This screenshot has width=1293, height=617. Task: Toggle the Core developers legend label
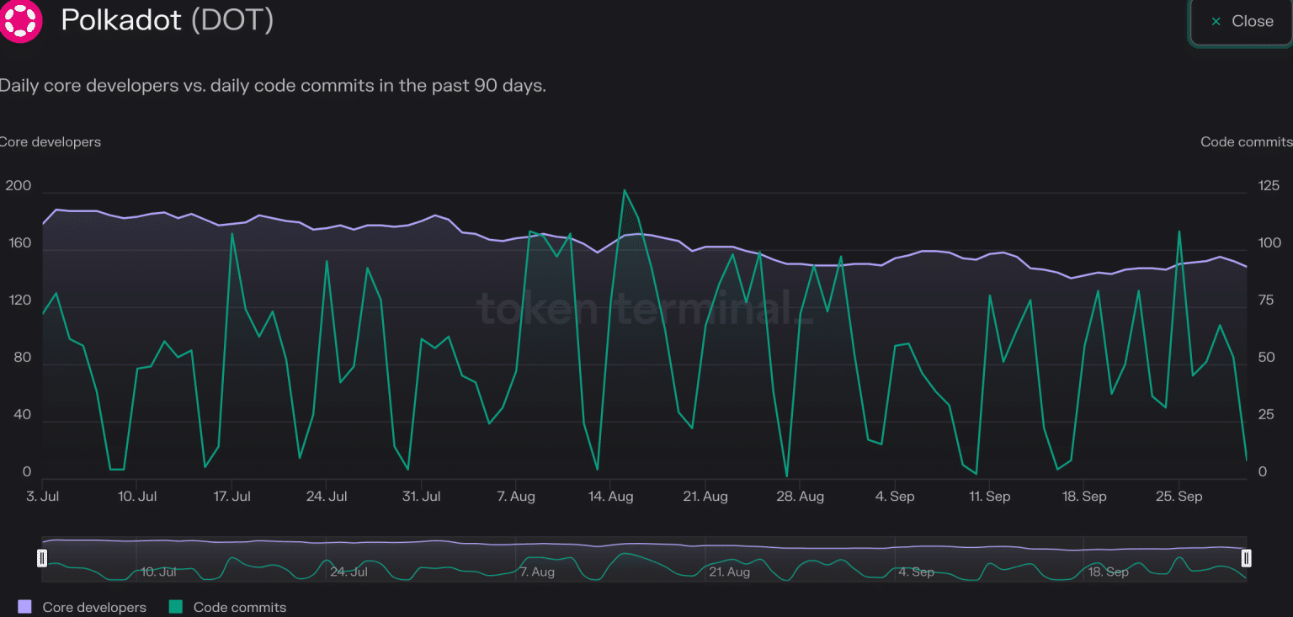point(93,607)
